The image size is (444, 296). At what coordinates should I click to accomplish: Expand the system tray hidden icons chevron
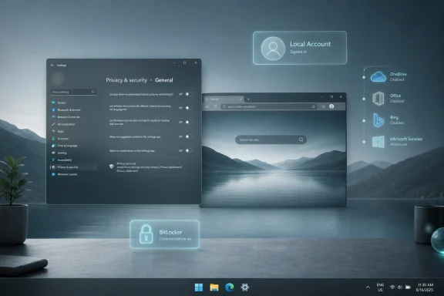coord(368,288)
